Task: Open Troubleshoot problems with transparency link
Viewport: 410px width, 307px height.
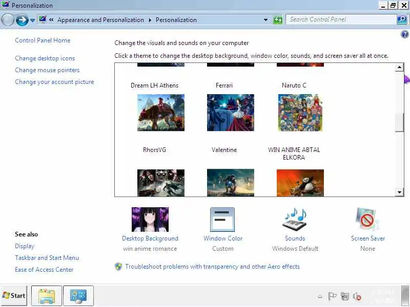Action: pos(212,267)
